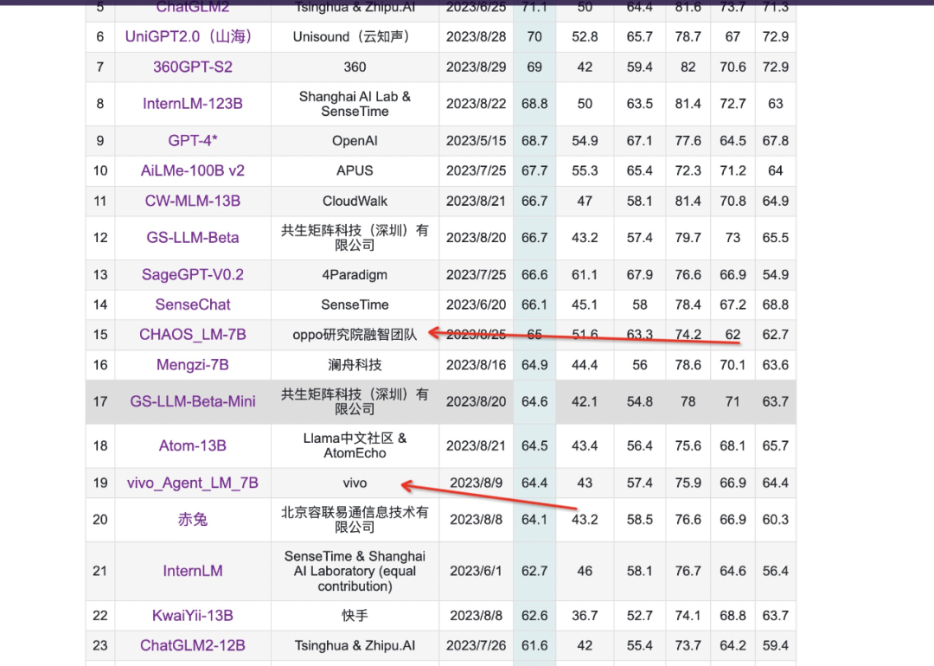Select the Llama中文社区 & AtomEcho cell
Screen dimensions: 934x666
tap(355, 445)
